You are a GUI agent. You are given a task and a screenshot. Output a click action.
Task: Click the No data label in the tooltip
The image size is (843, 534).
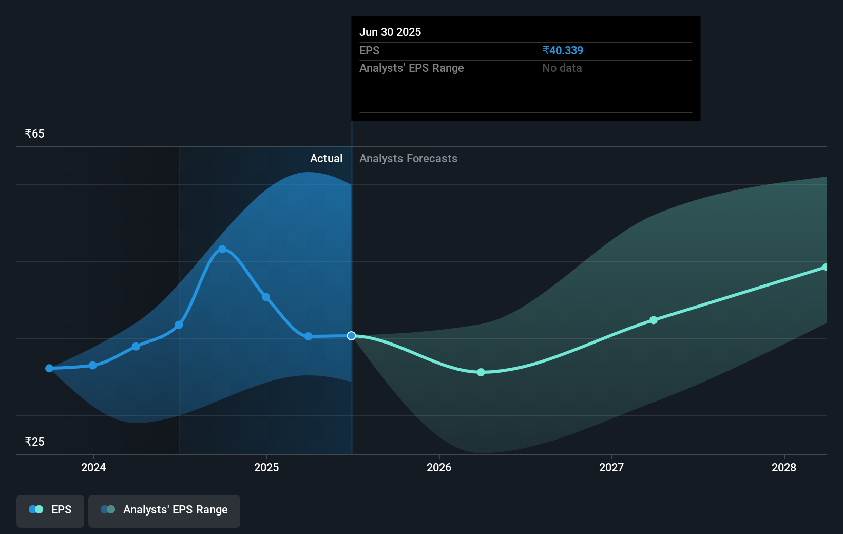pos(562,68)
